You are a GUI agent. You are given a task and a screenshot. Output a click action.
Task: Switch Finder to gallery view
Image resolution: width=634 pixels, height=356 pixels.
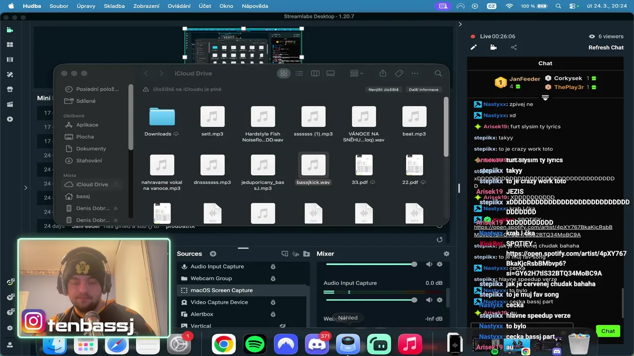330,73
